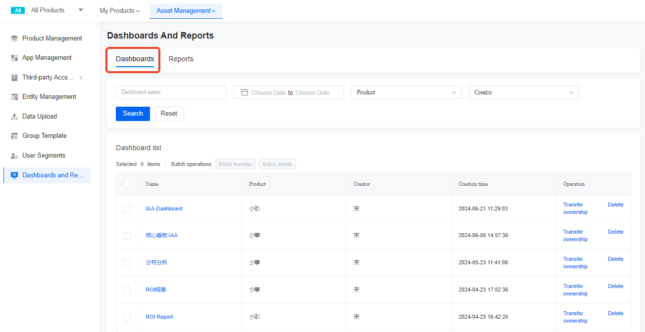This screenshot has height=332, width=645.
Task: Click the calendar icon in date range
Action: [245, 92]
